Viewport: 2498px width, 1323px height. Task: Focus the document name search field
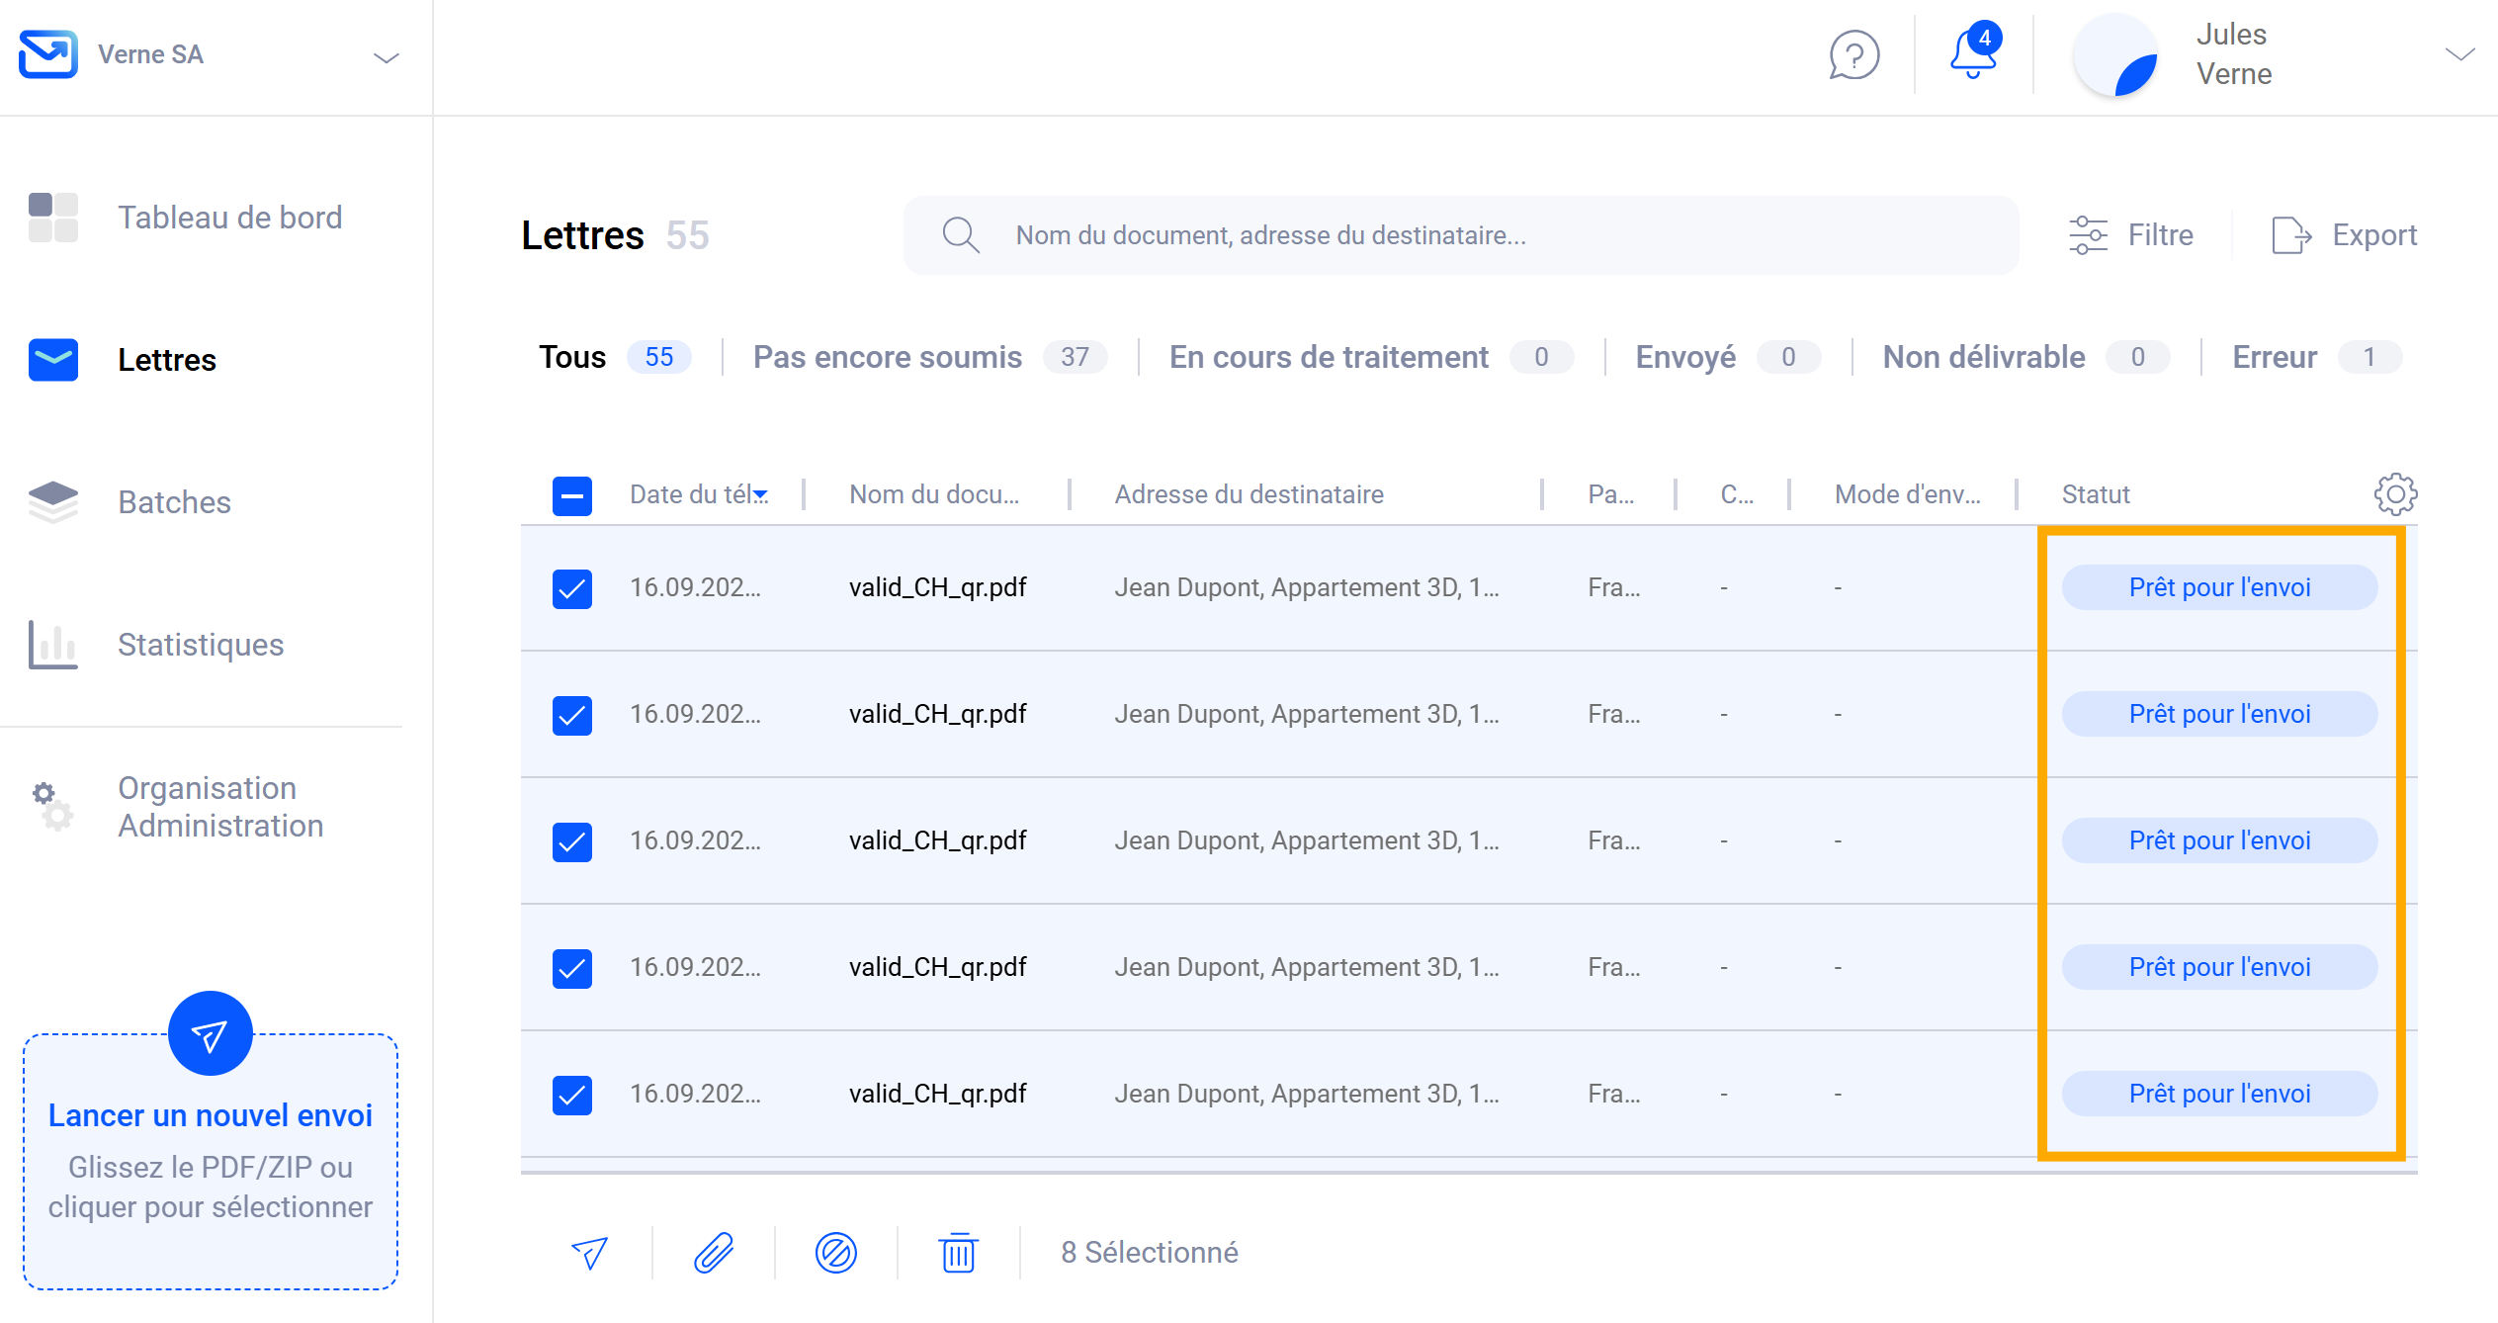tap(1463, 235)
